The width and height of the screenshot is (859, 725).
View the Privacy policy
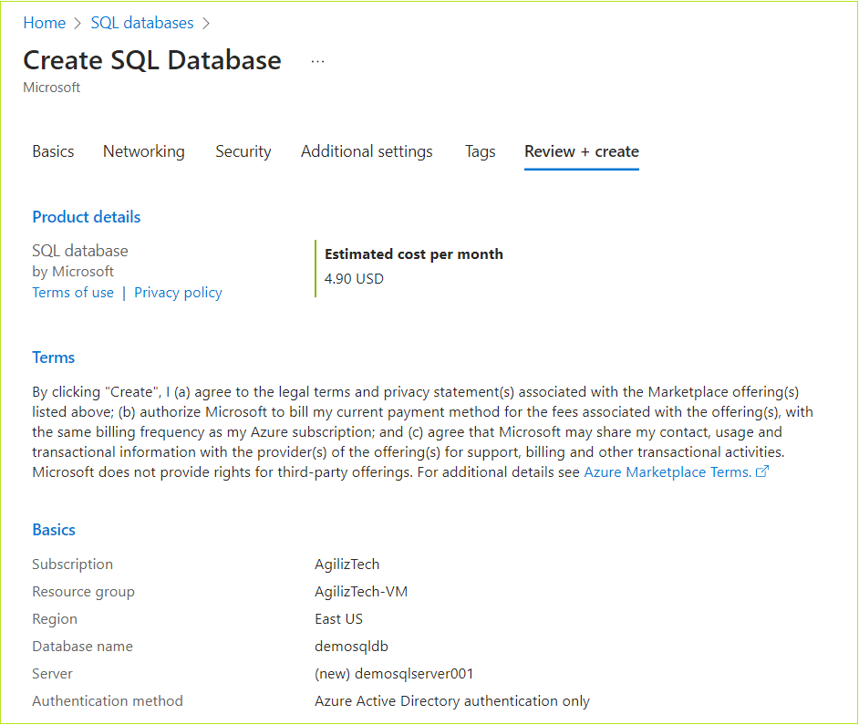178,292
